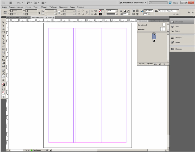Select the Page tool
The height and width of the screenshot is (152, 195).
[3, 29]
